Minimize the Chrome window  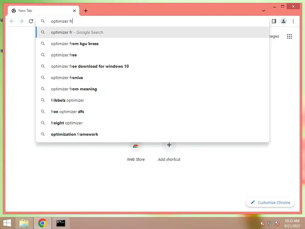pos(274,7)
